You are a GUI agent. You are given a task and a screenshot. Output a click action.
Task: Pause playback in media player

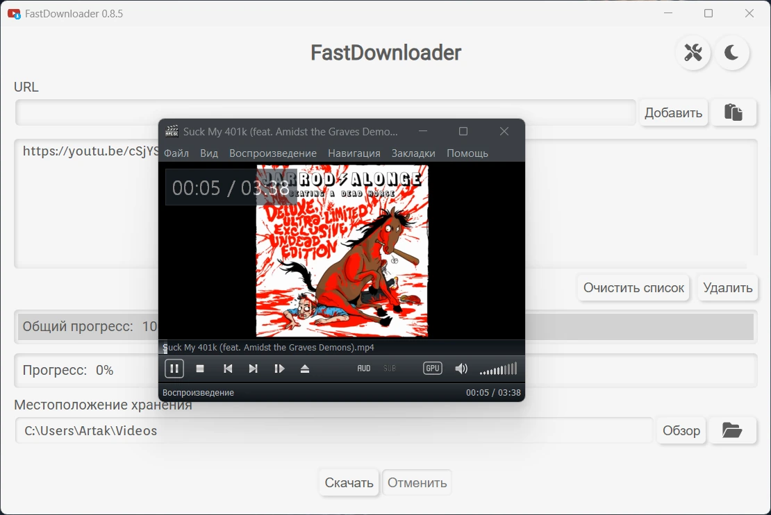(x=174, y=369)
